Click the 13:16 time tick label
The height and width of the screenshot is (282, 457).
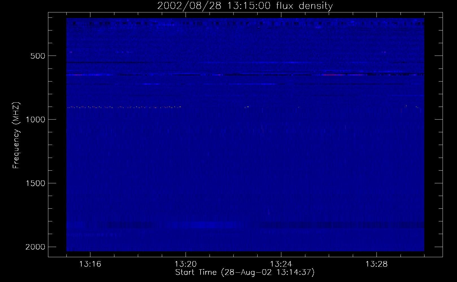tap(90, 264)
